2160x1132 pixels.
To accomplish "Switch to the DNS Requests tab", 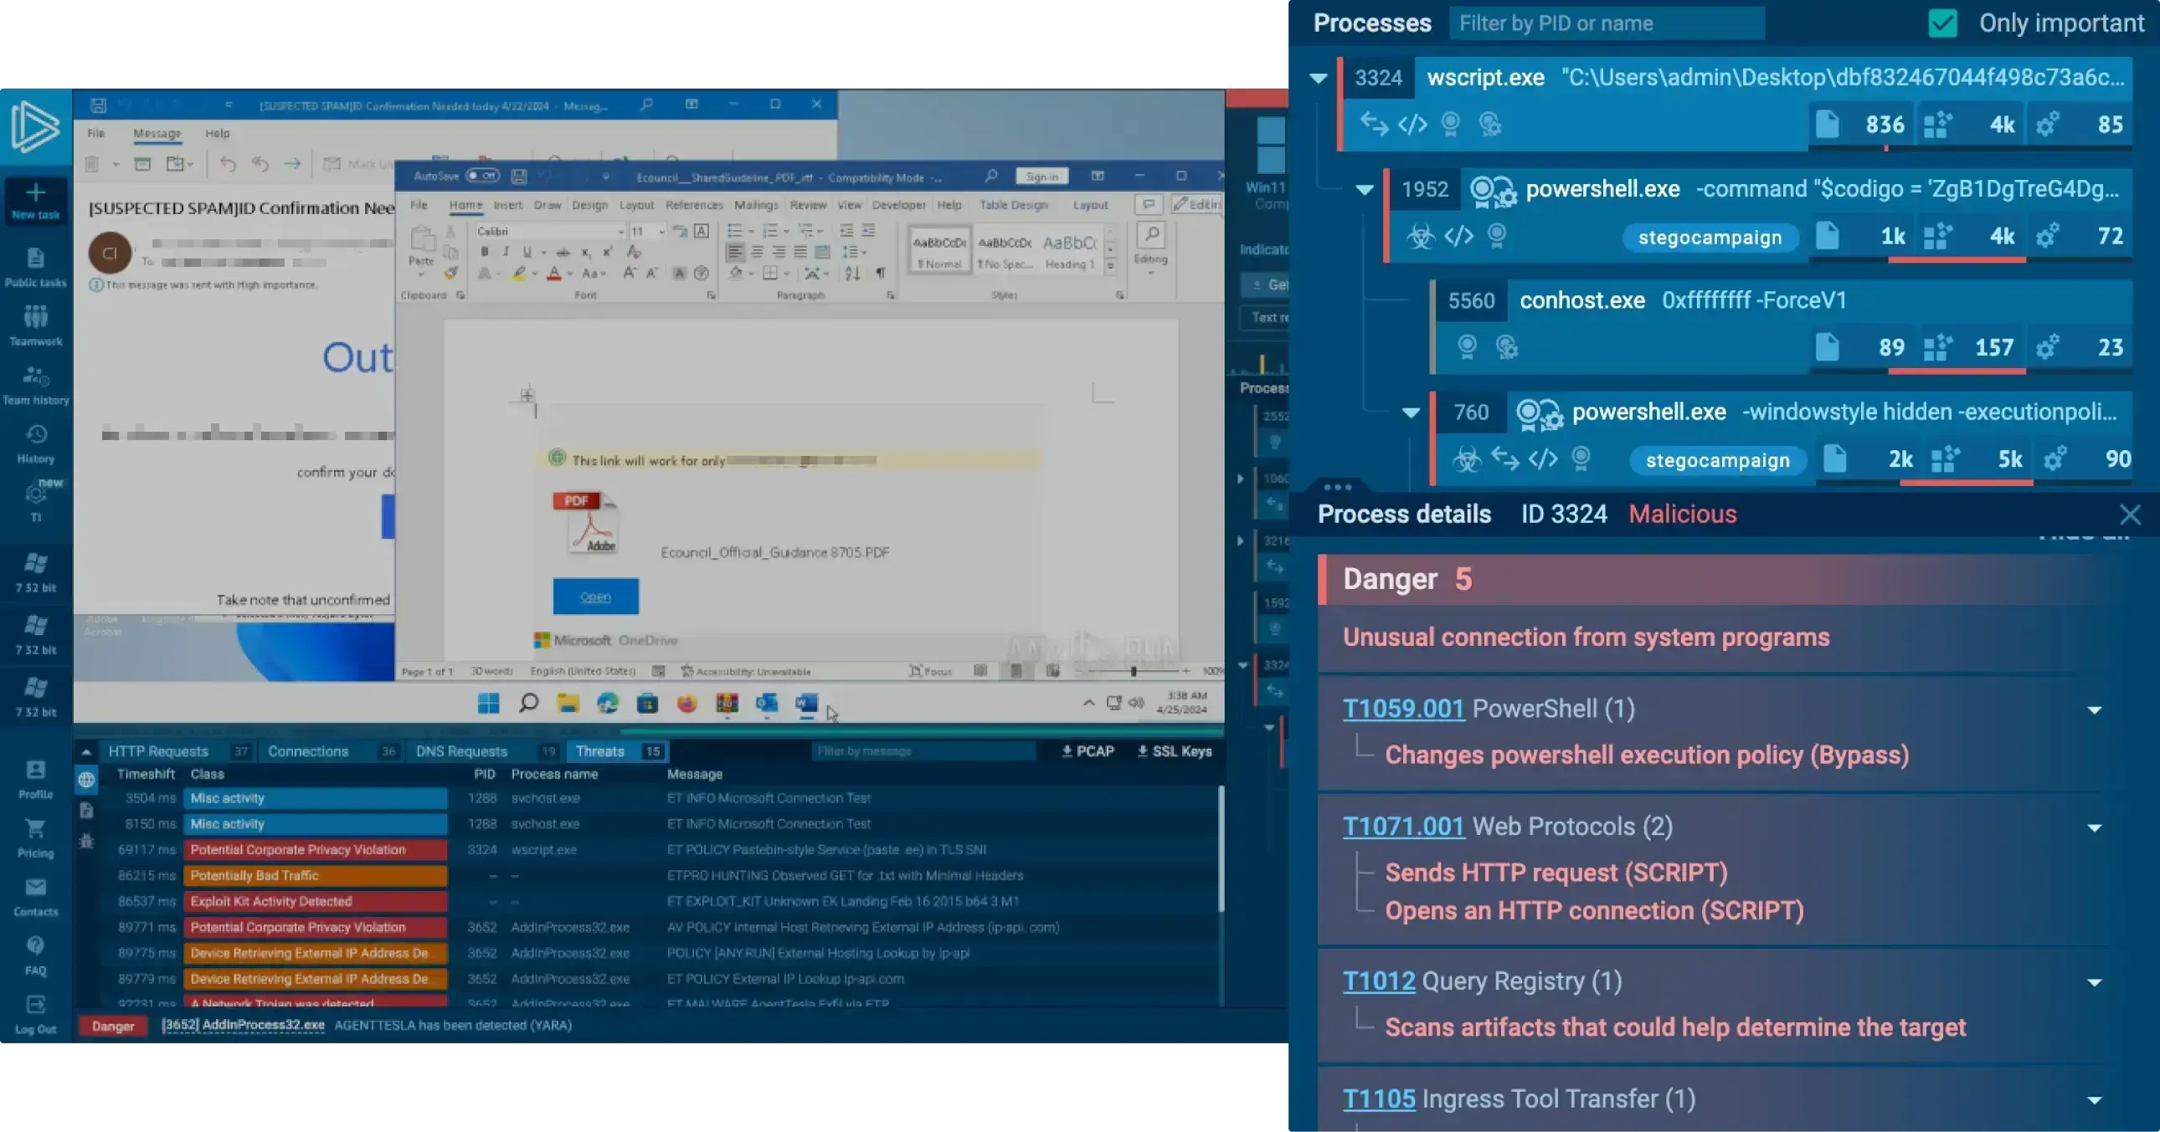I will [461, 751].
